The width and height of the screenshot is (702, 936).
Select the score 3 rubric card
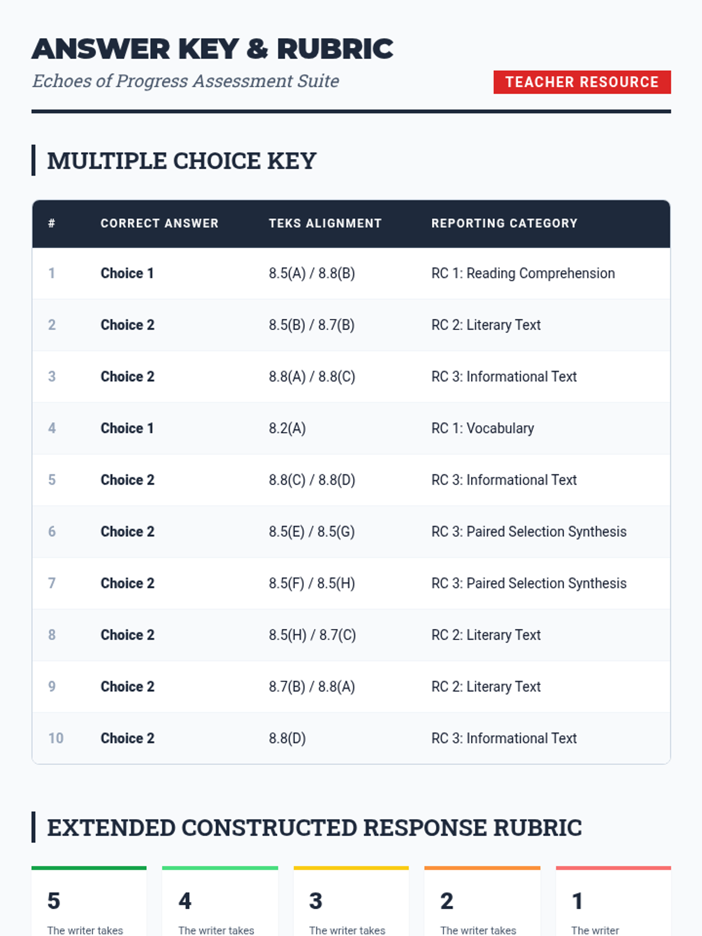point(351,904)
